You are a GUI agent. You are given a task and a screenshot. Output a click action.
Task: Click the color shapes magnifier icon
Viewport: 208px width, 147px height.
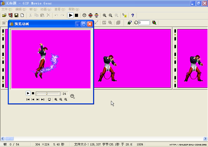[154, 23]
